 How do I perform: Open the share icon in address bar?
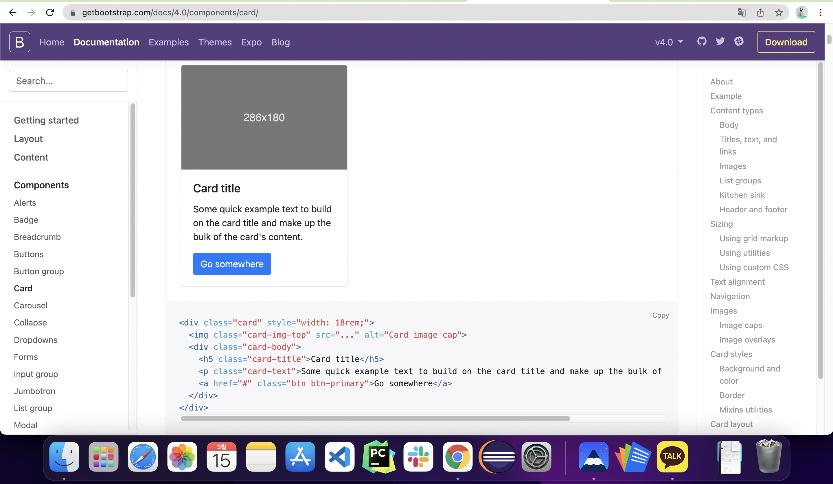(760, 12)
